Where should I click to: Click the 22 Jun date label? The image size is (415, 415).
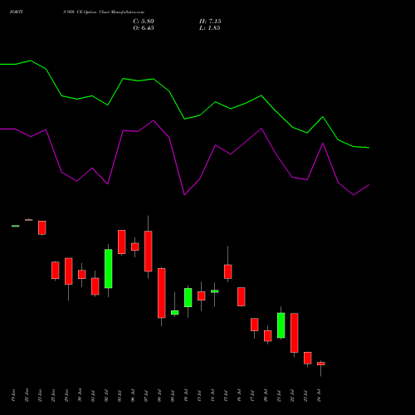coord(27,395)
